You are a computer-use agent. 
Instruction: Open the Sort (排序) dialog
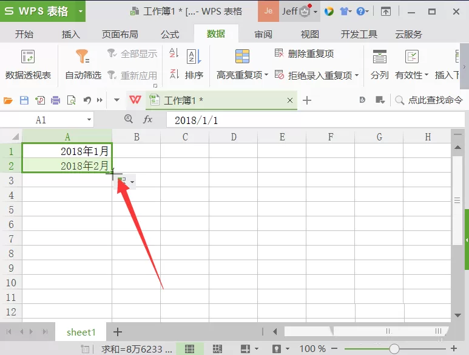pos(194,64)
